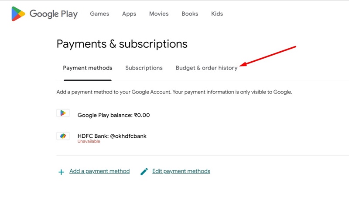Go to the Movies section
This screenshot has height=219, width=349.
pyautogui.click(x=159, y=14)
